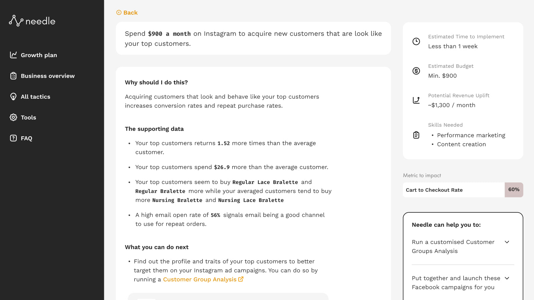Image resolution: width=534 pixels, height=300 pixels.
Task: Click the All tactics lightbulb icon
Action: tap(13, 97)
